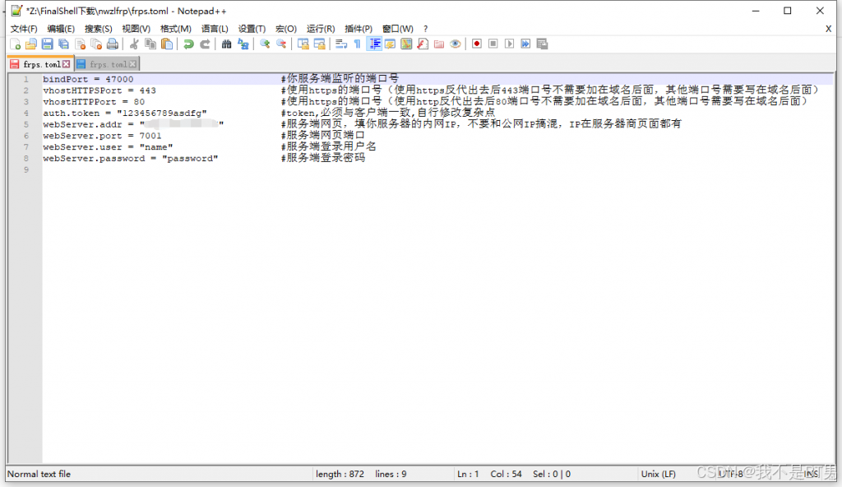This screenshot has height=487, width=842.
Task: Toggle show all characters pilcrow icon
Action: click(x=357, y=44)
